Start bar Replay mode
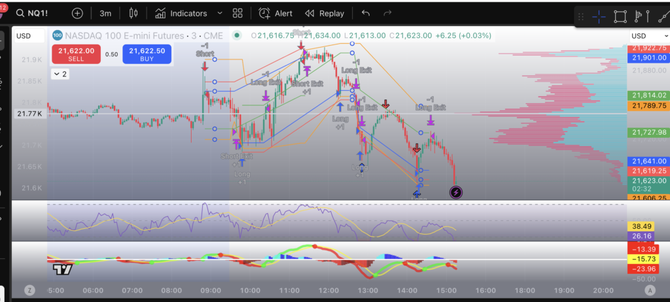670x302 pixels. pyautogui.click(x=325, y=13)
